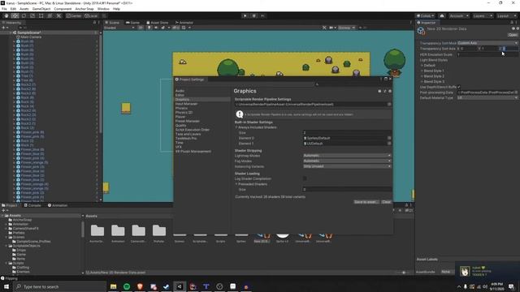Open the GameObject menu

[41, 9]
